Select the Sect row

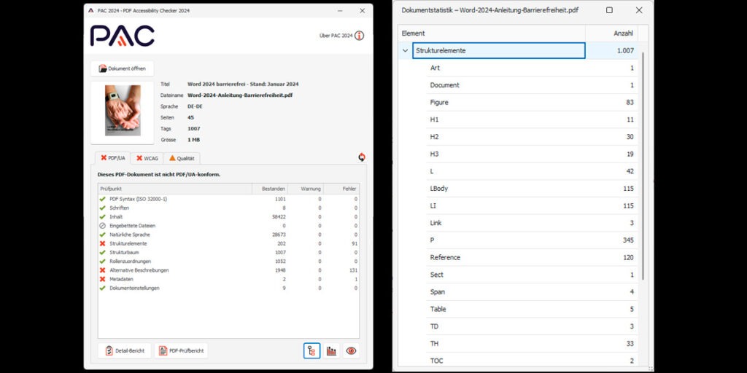tap(532, 275)
